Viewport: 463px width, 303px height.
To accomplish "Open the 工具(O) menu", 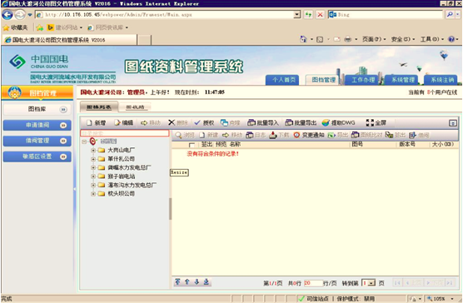I will click(x=431, y=39).
